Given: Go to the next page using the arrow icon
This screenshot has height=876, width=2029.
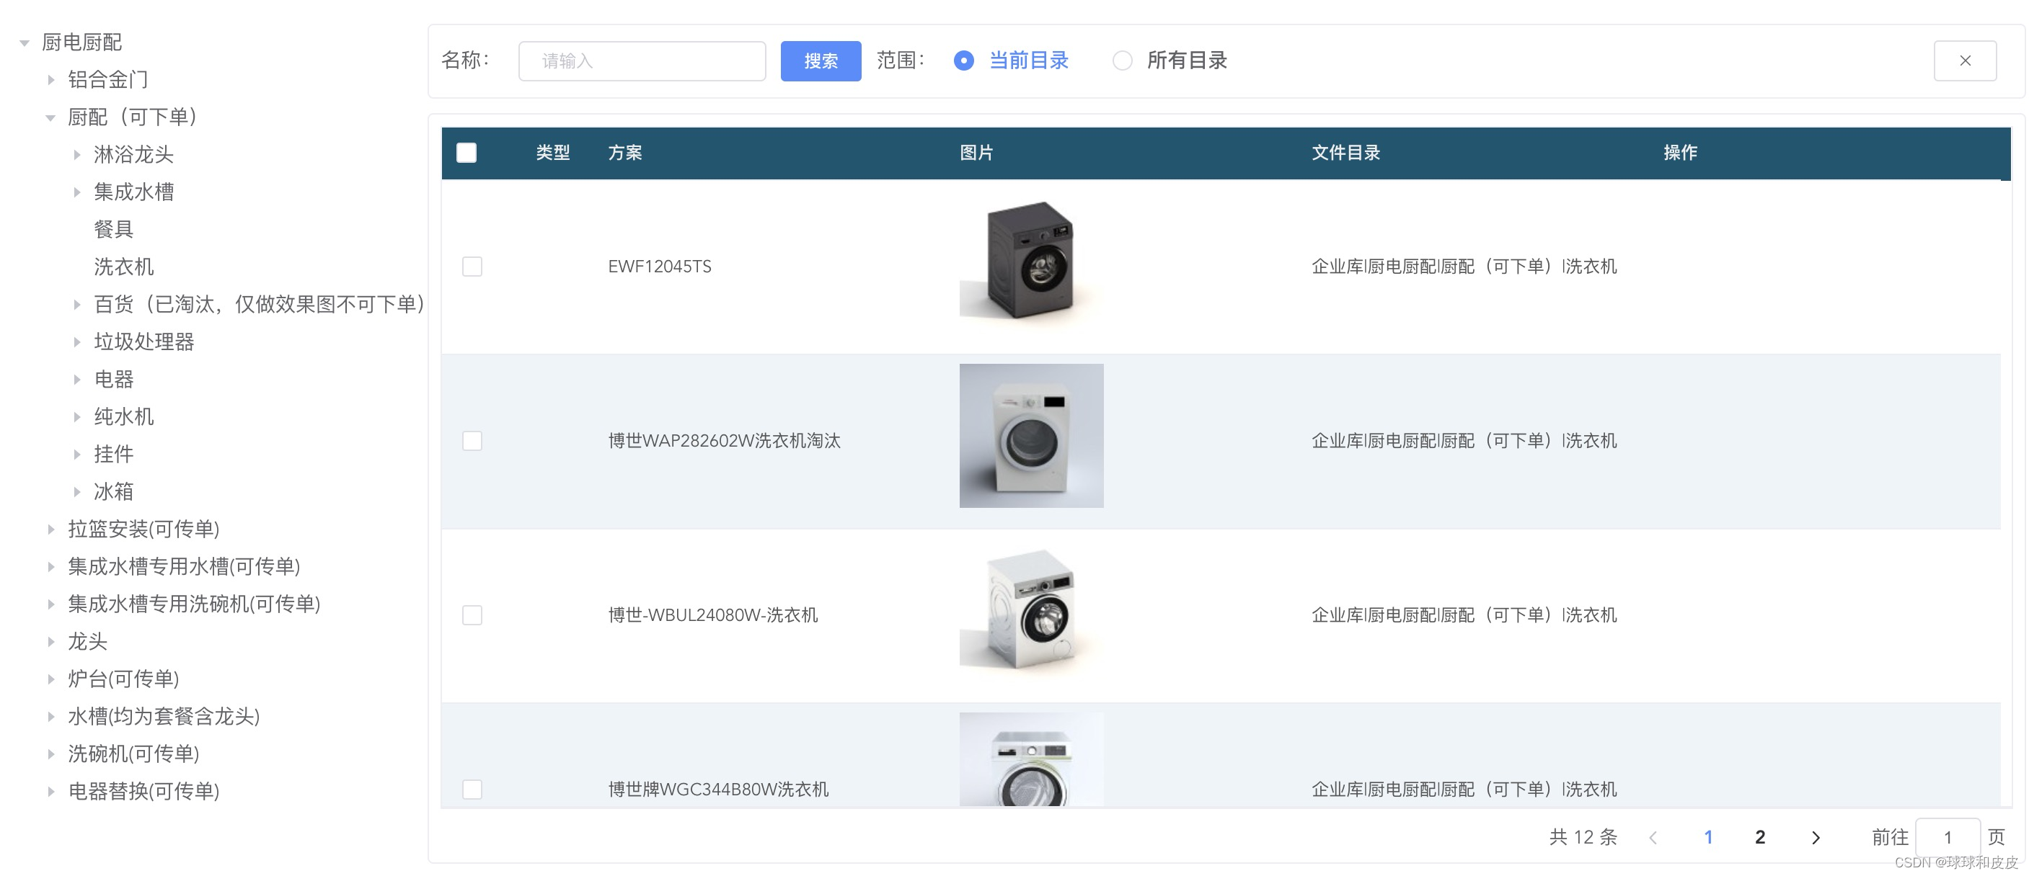Looking at the screenshot, I should coord(1816,836).
